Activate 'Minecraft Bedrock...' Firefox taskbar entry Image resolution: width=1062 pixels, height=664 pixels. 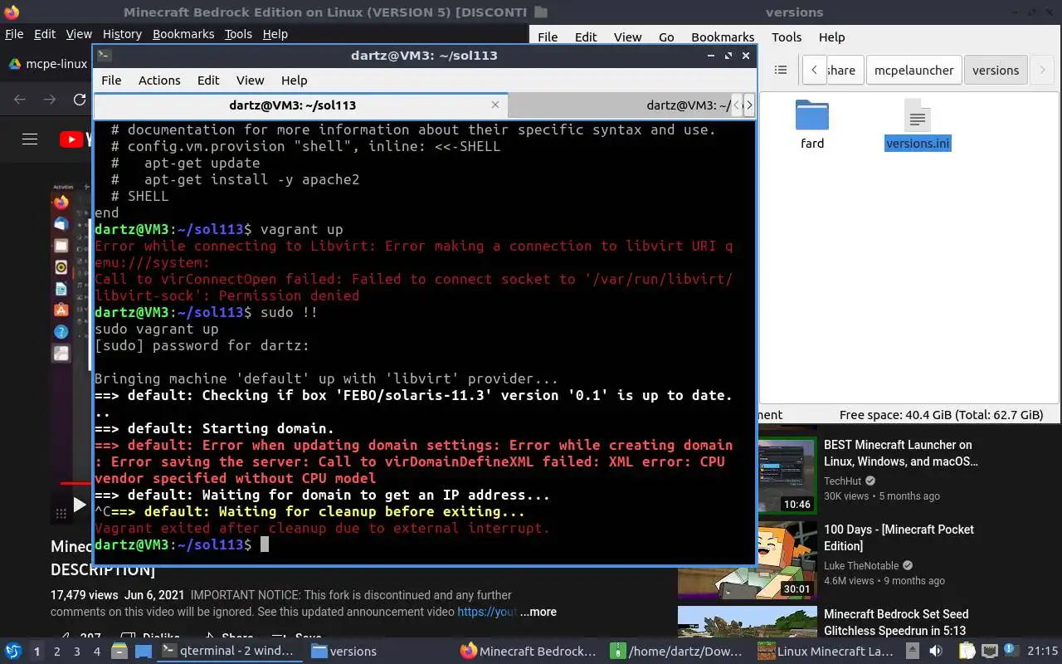click(x=529, y=651)
